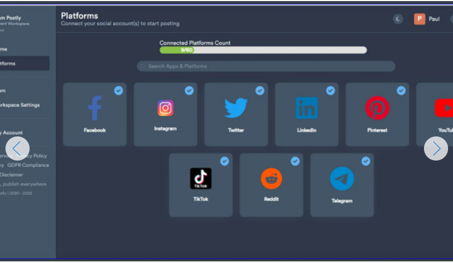Click the Facebook card label

[95, 130]
